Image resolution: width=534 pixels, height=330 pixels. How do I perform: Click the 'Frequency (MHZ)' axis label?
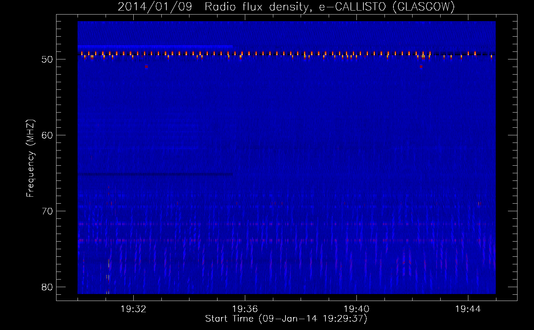30,158
